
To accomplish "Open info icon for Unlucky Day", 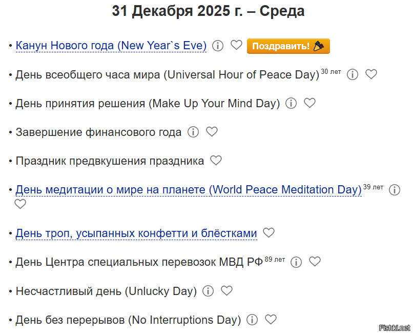I will pyautogui.click(x=208, y=291).
